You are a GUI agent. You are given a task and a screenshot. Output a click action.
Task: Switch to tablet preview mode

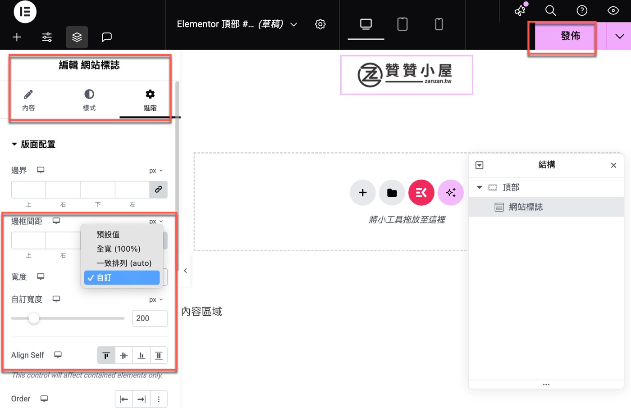click(402, 24)
